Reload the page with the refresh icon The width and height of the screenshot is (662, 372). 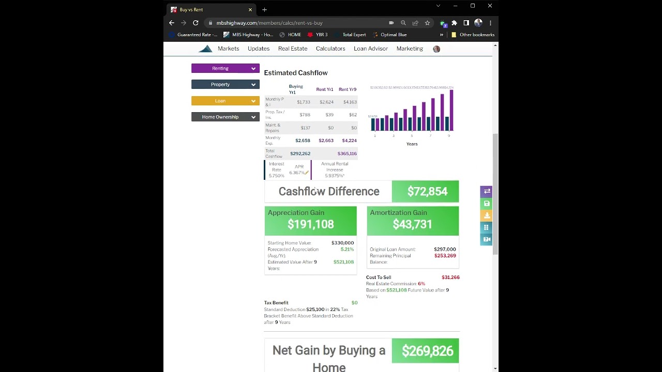[x=195, y=23]
